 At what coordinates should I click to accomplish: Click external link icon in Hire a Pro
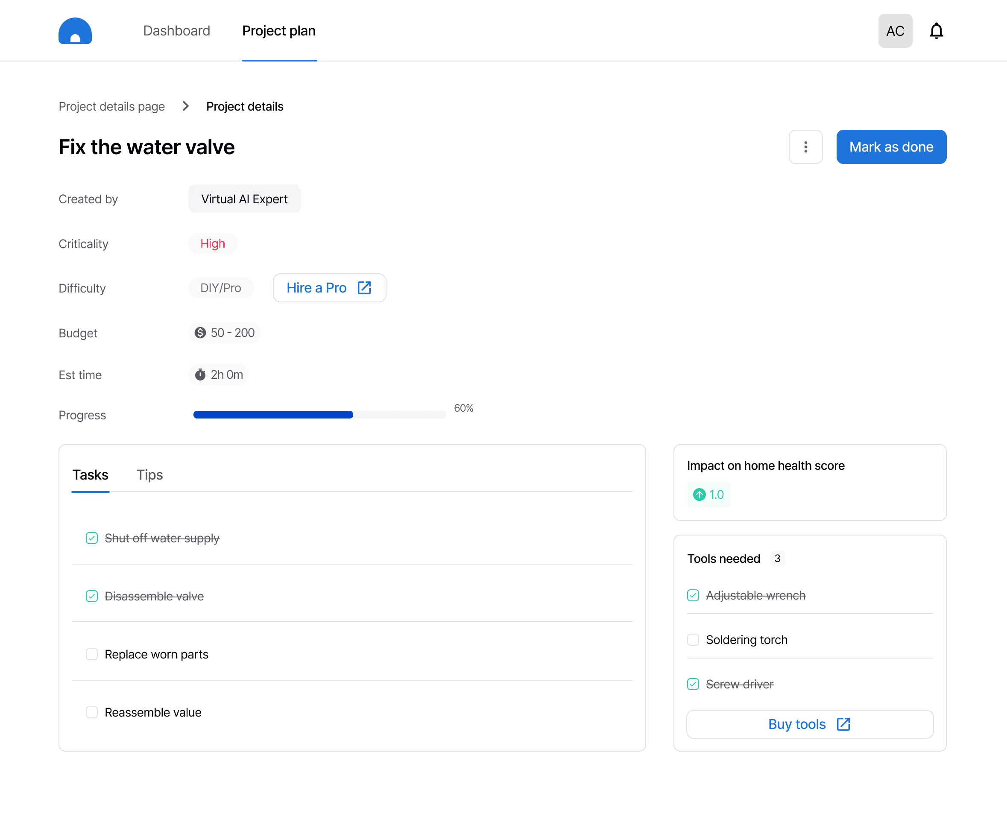(364, 288)
